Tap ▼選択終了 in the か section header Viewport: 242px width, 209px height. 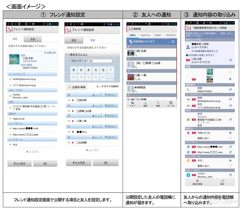pyautogui.click(x=111, y=106)
